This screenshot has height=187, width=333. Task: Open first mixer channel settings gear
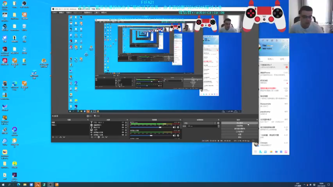[x=178, y=127]
